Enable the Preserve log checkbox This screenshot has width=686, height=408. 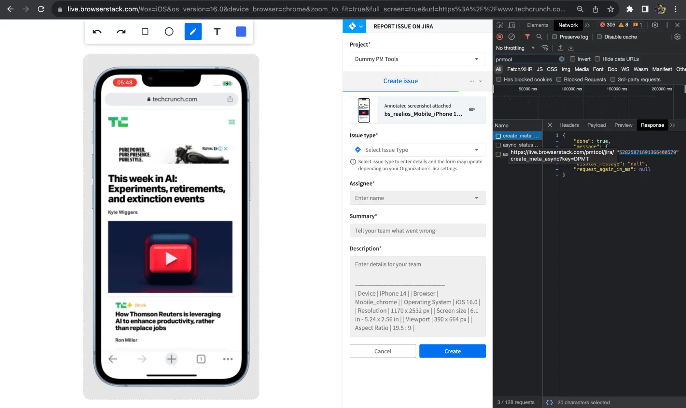[555, 37]
